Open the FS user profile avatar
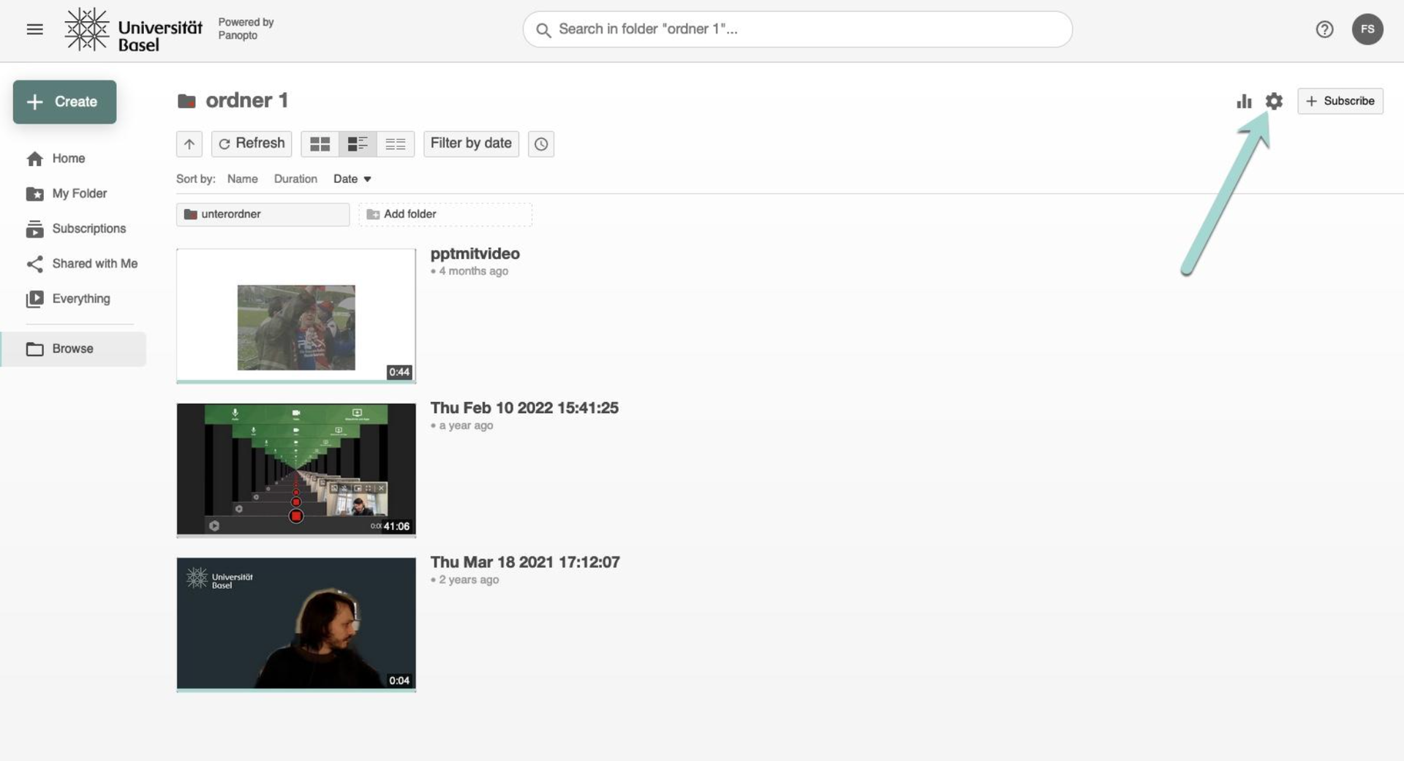This screenshot has height=761, width=1404. pyautogui.click(x=1367, y=29)
